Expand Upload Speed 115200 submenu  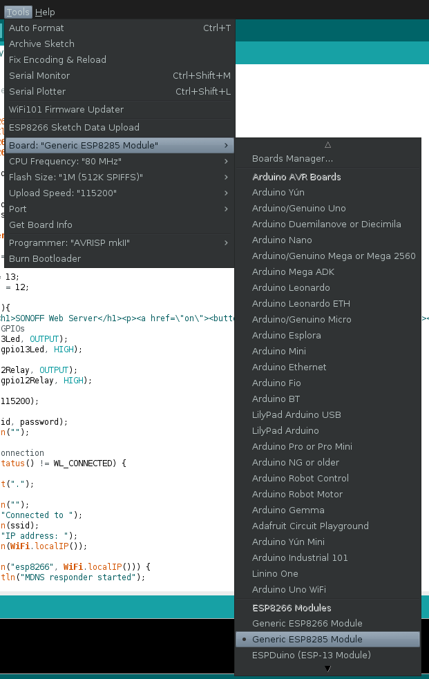[120, 193]
